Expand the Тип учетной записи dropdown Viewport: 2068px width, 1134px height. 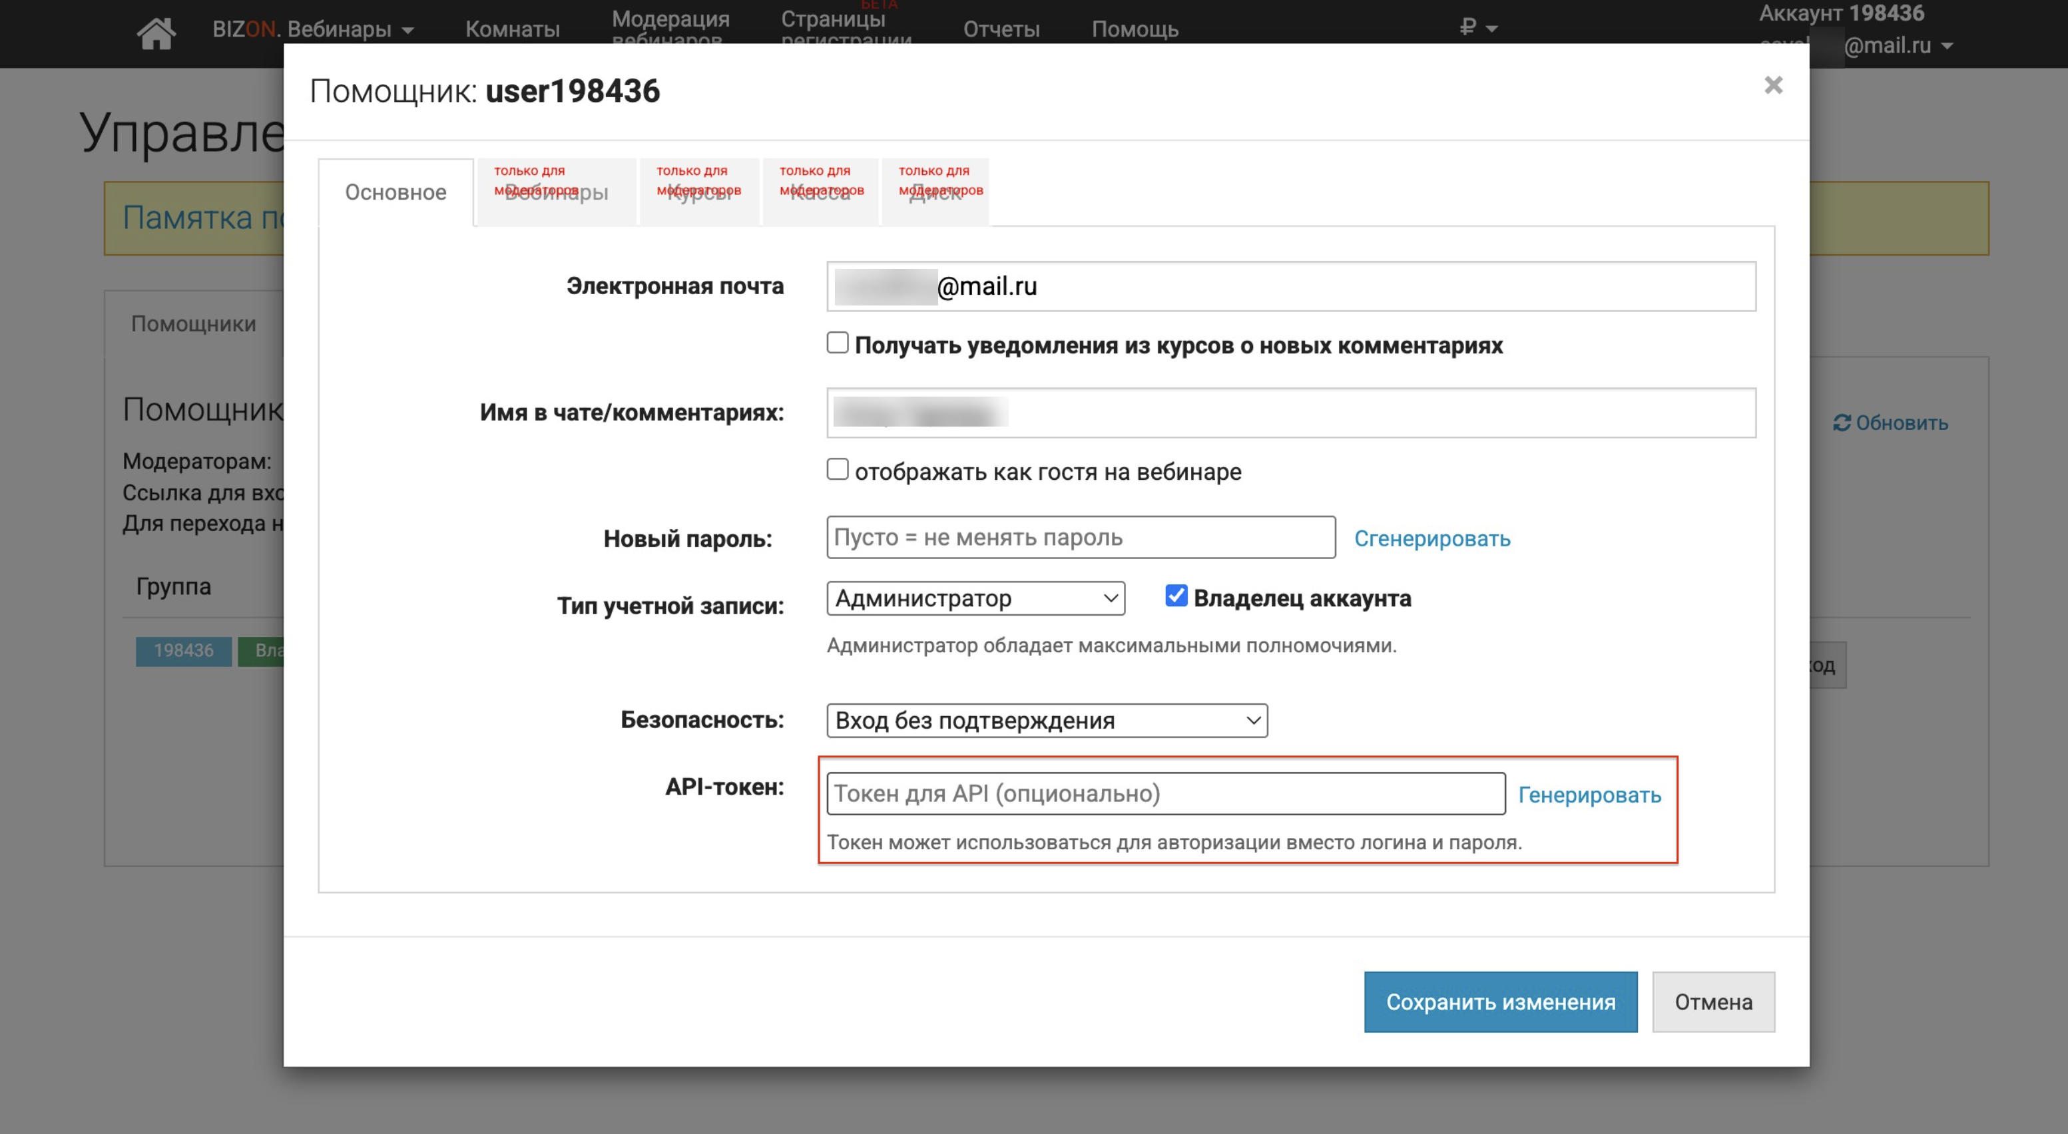click(975, 599)
